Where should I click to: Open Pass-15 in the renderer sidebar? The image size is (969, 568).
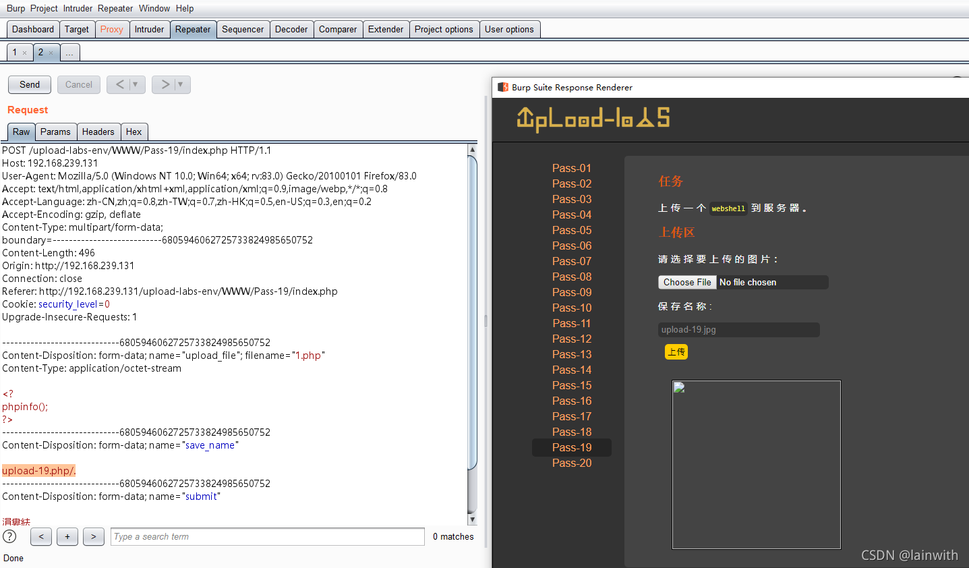pyautogui.click(x=572, y=385)
